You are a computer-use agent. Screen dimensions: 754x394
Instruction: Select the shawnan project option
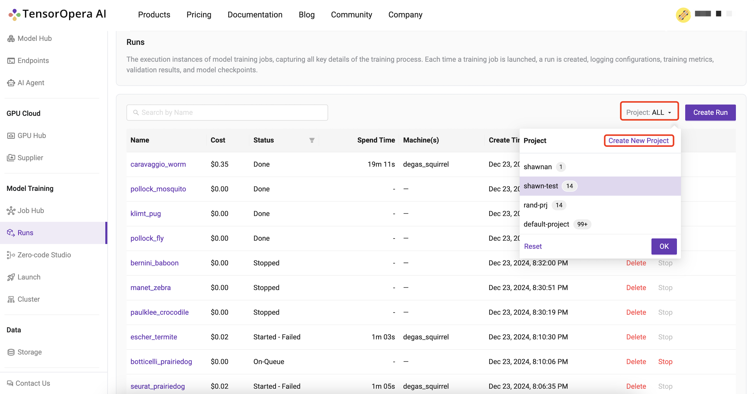pos(600,167)
